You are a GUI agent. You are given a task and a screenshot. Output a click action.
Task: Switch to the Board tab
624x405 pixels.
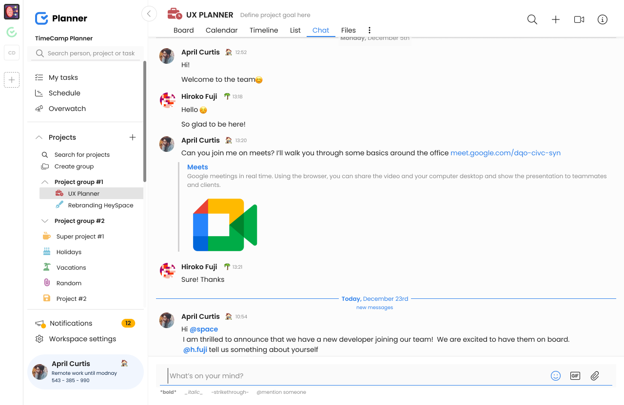(x=183, y=30)
